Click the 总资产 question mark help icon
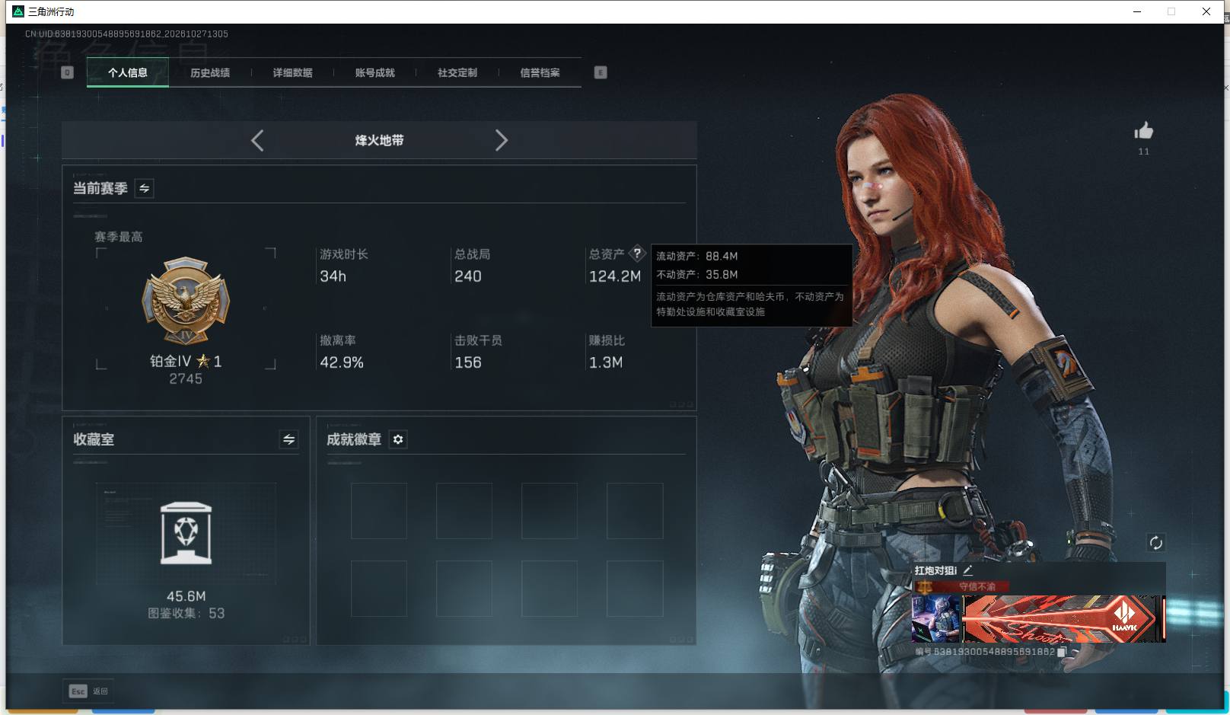The width and height of the screenshot is (1230, 715). point(637,254)
